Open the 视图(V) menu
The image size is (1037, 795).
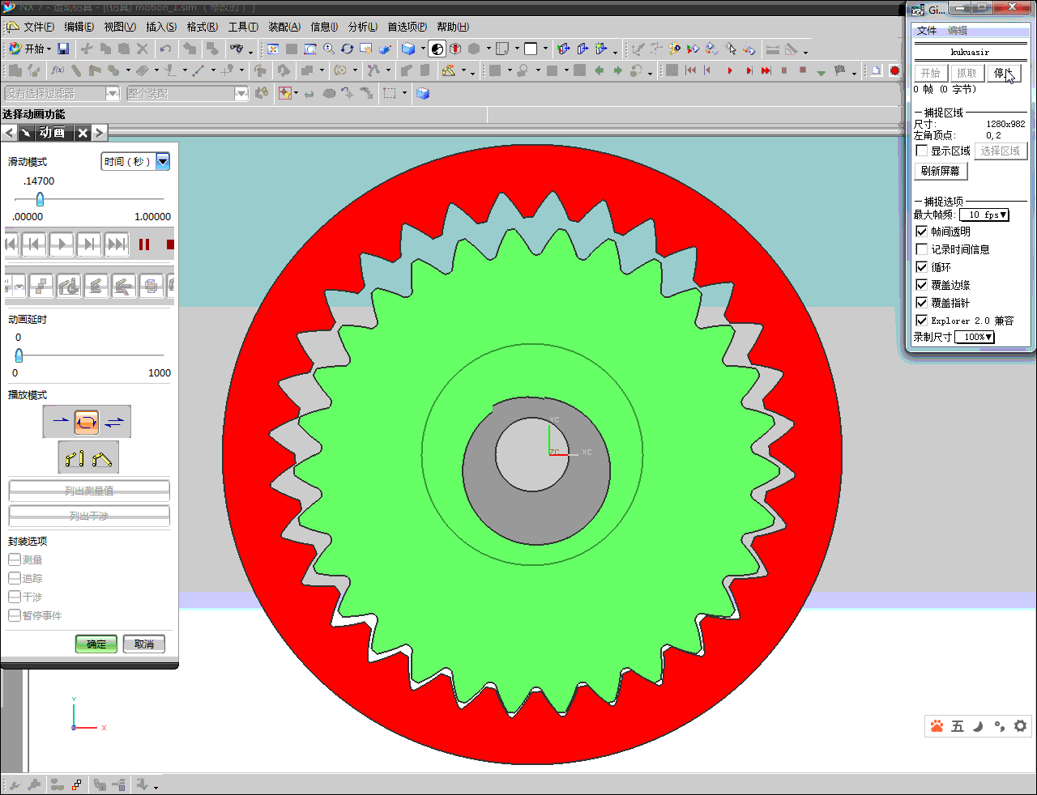pyautogui.click(x=120, y=27)
